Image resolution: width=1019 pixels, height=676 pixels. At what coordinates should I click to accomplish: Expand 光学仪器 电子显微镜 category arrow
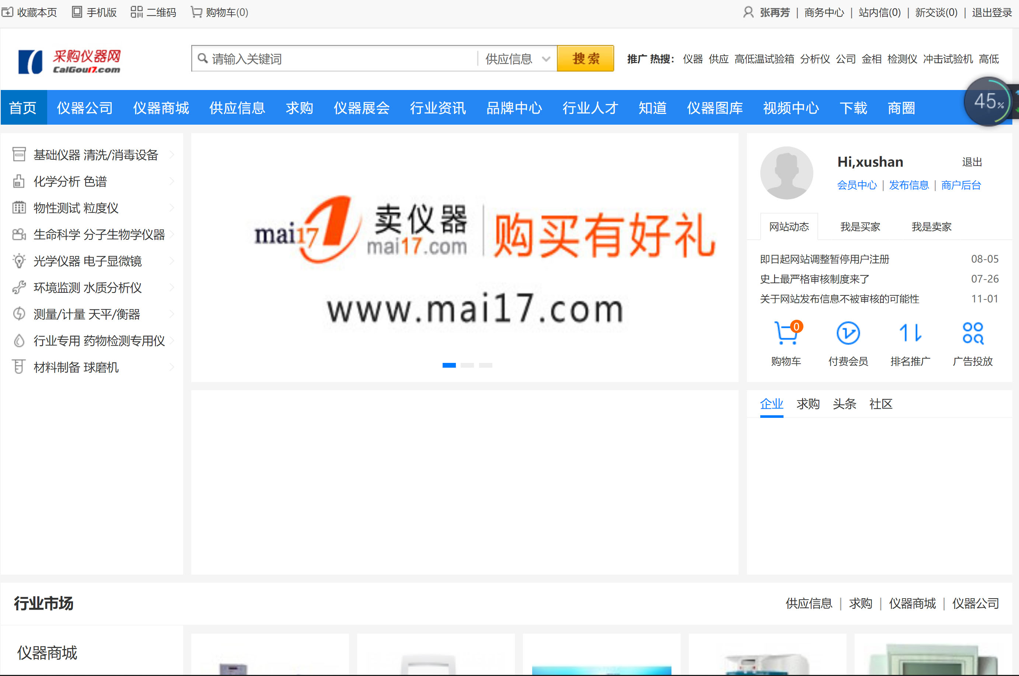pyautogui.click(x=172, y=261)
